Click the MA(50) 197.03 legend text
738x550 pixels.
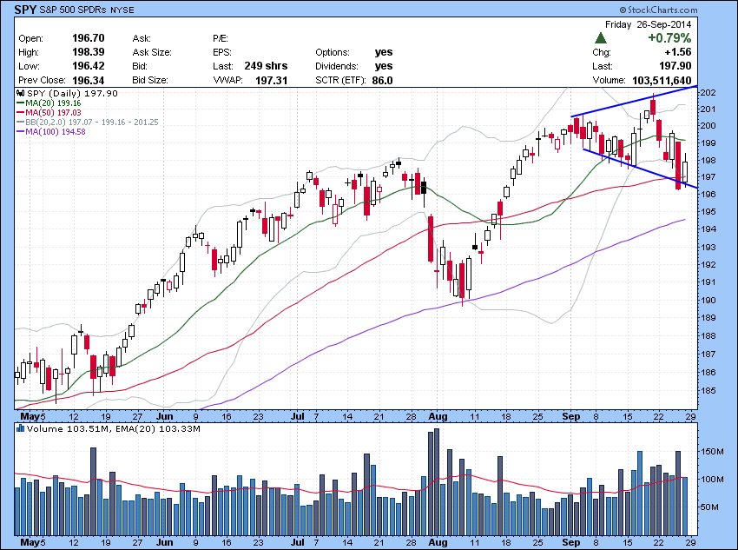(53, 113)
